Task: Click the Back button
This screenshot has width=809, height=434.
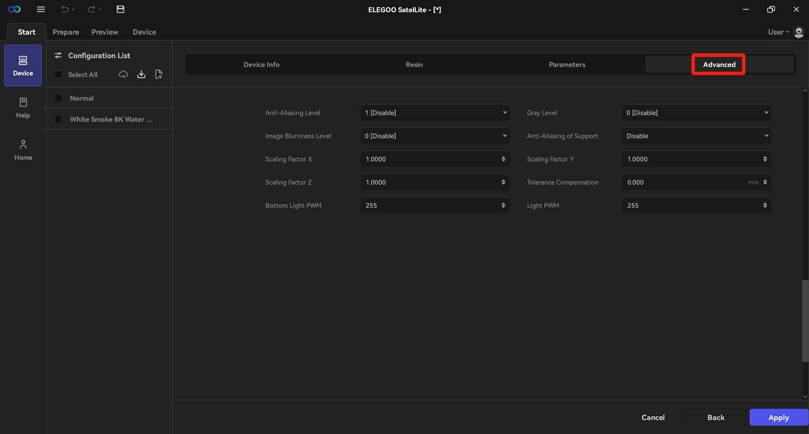Action: pos(716,417)
